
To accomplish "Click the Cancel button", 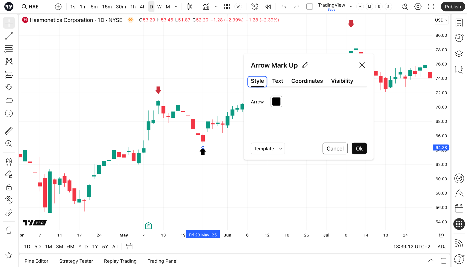I will point(335,148).
